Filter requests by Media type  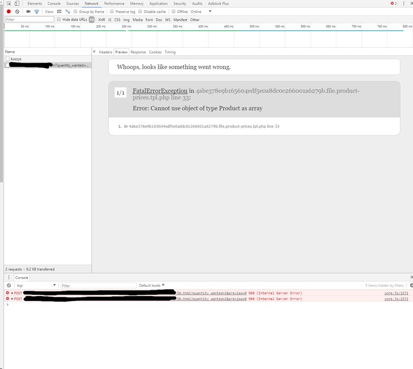coord(138,20)
